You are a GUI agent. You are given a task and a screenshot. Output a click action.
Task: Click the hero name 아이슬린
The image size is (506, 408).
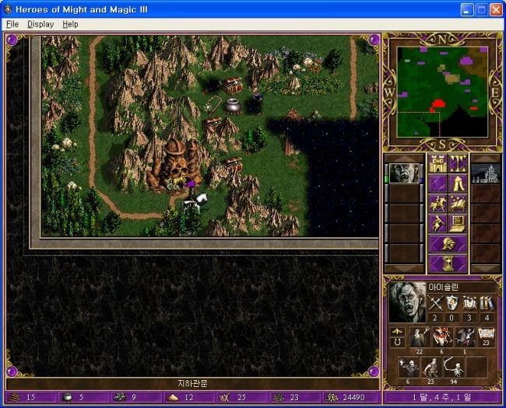tap(443, 287)
